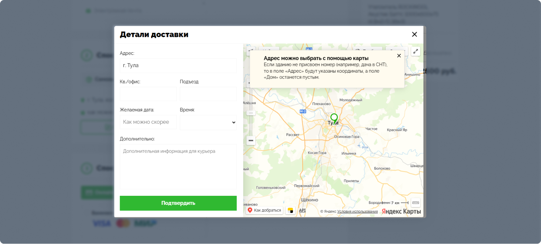
Task: Click the Yandex Maps logo
Action: [401, 211]
